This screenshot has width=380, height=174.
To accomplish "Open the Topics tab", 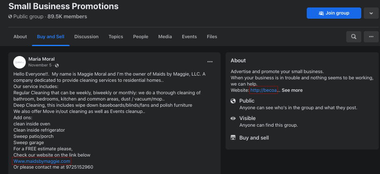I will pos(116,37).
